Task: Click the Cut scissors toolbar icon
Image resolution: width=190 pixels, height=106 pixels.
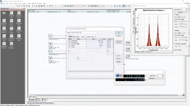Action: (x=47, y=6)
